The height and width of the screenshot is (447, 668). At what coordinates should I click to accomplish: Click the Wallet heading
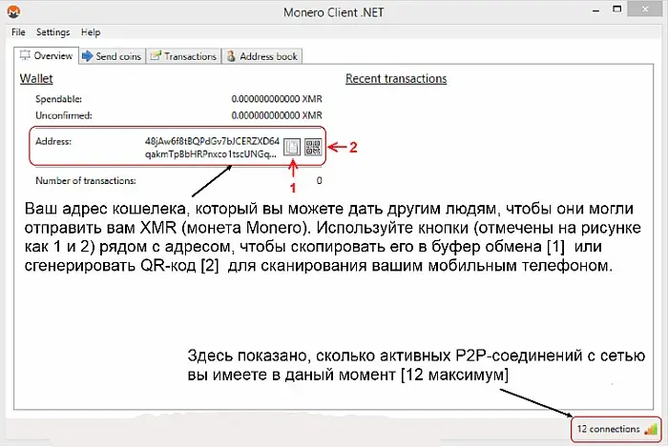pyautogui.click(x=36, y=79)
